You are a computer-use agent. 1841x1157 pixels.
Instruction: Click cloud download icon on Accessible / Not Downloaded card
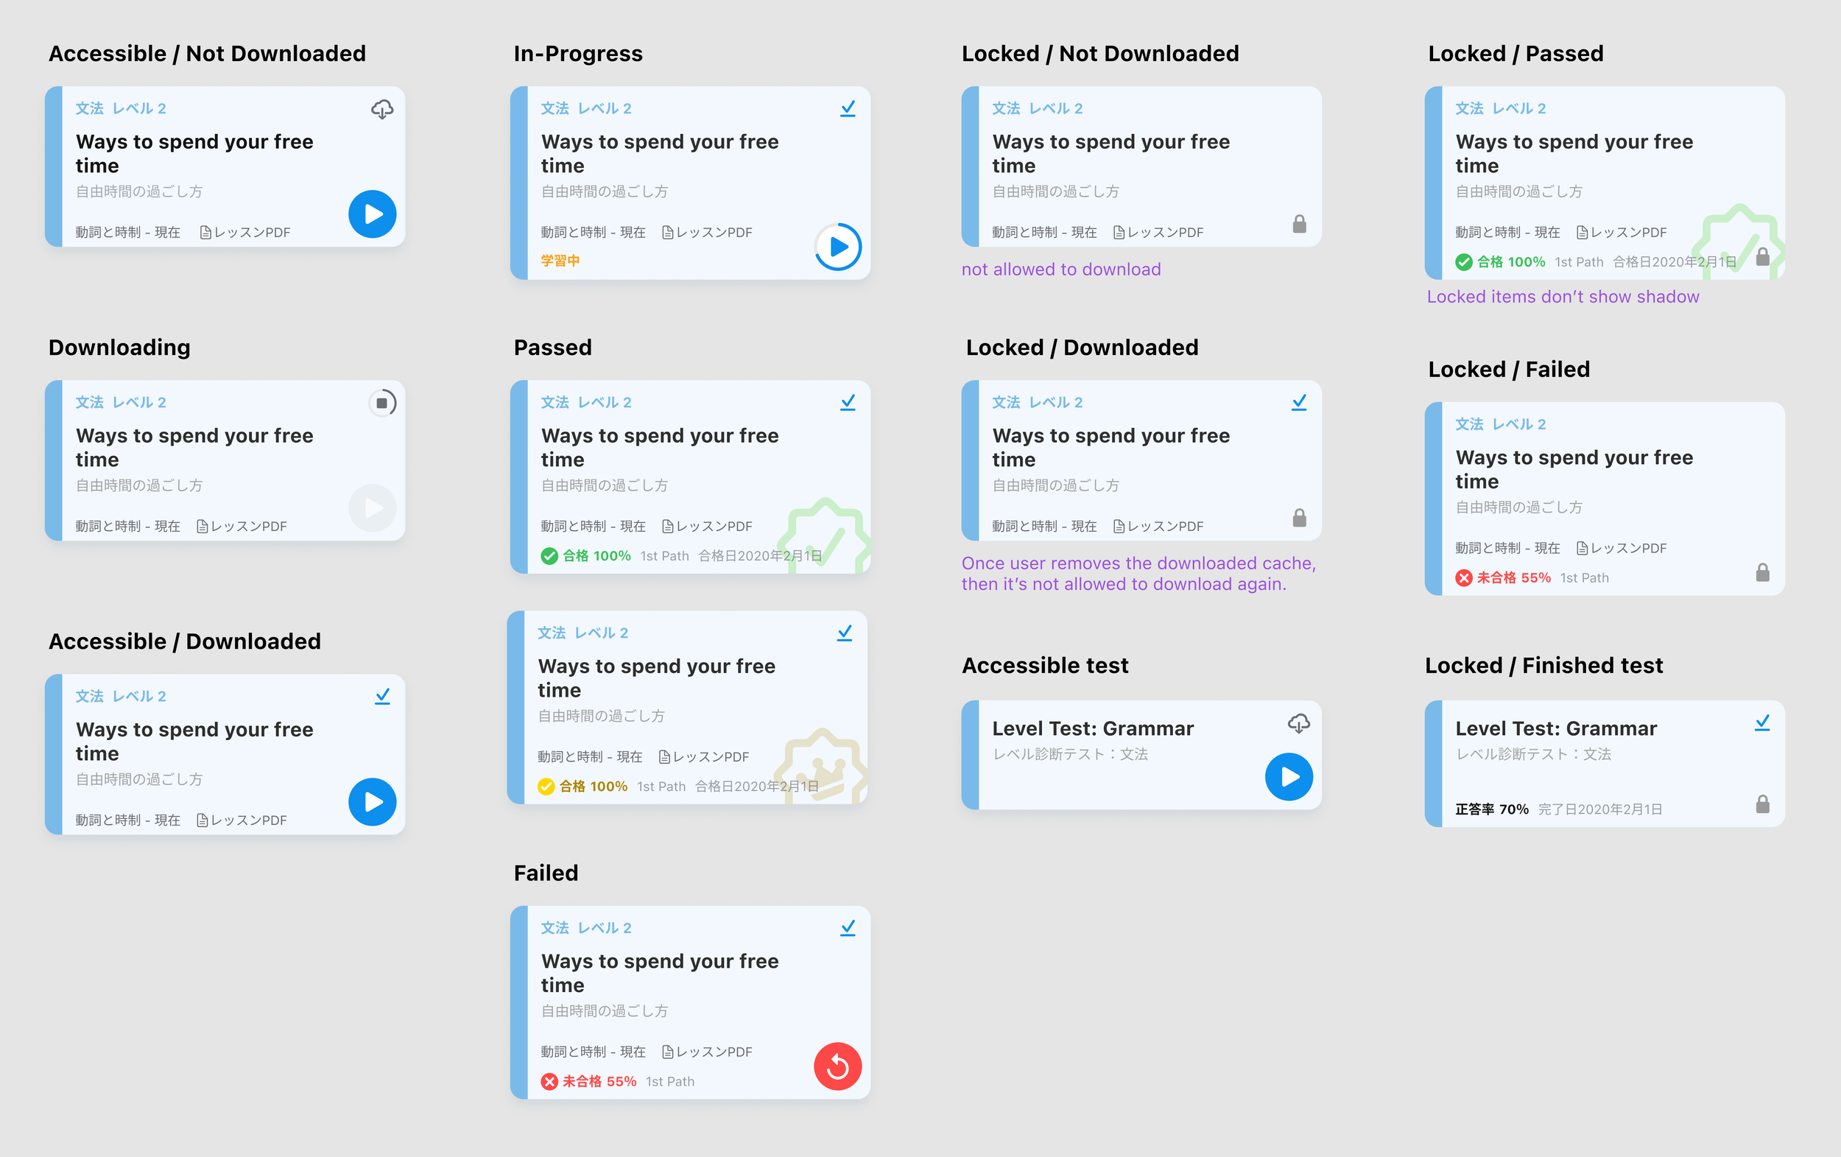click(x=382, y=109)
